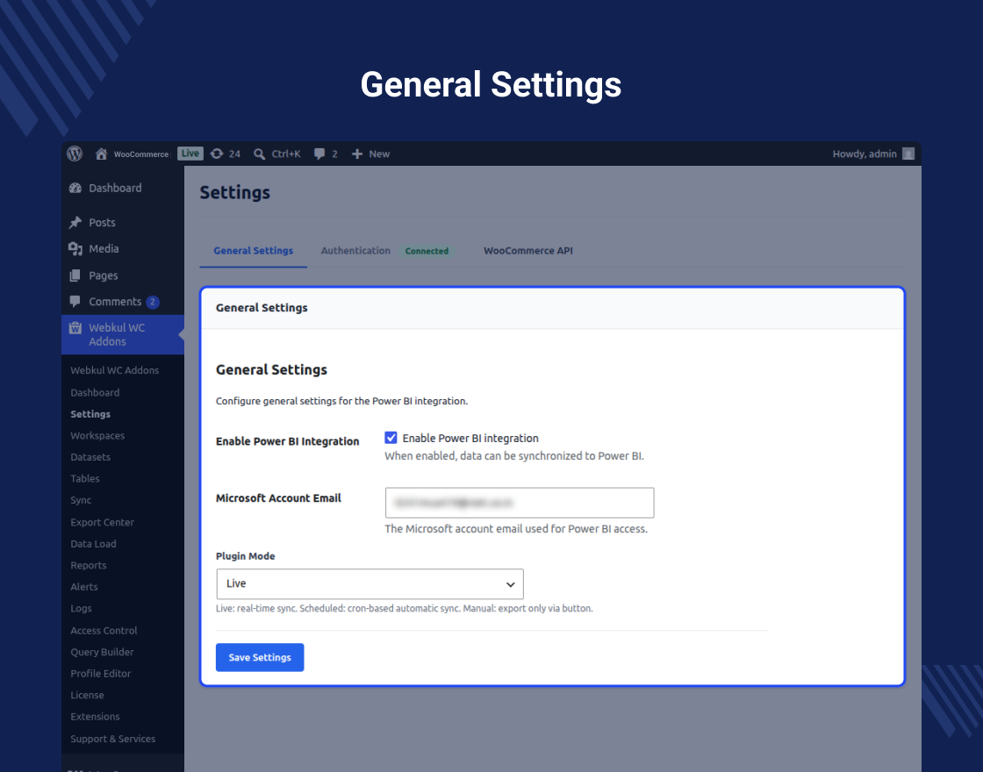Open search with the magnifier icon
This screenshot has height=772, width=983.
click(x=259, y=154)
